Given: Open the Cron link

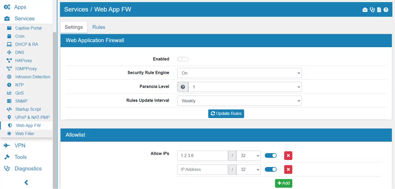Looking at the screenshot, I should 20,36.
